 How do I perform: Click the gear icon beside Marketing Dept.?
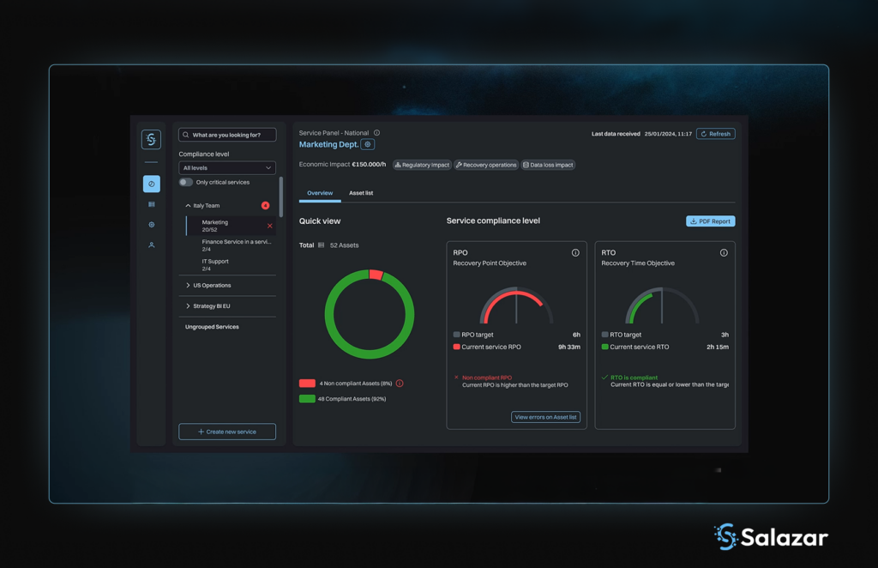point(368,145)
